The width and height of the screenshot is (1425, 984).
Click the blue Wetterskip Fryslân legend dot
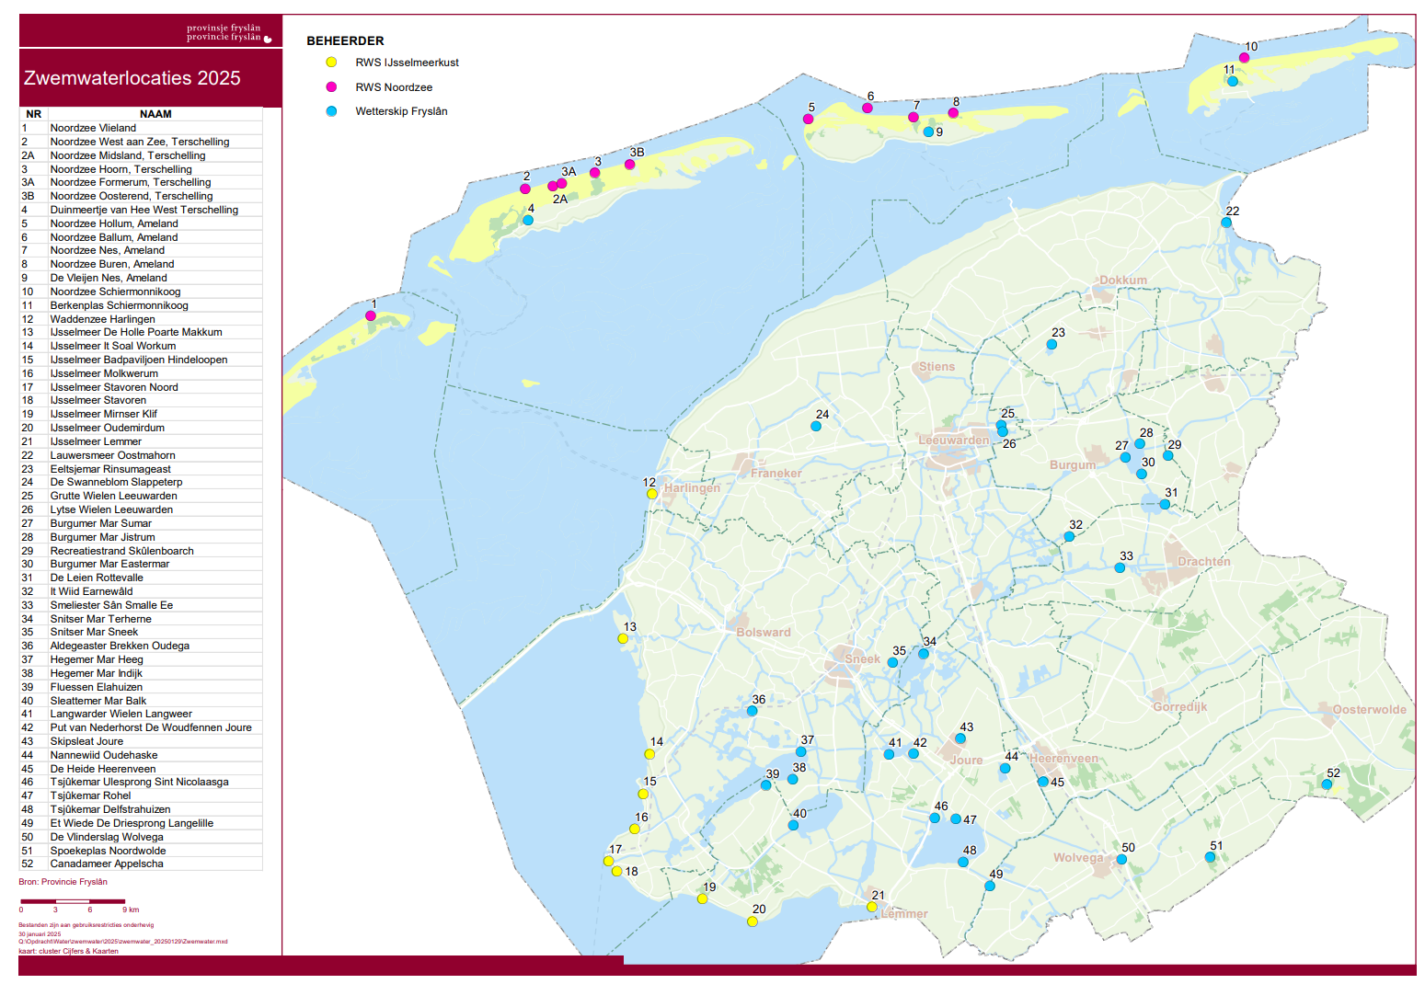[x=331, y=111]
